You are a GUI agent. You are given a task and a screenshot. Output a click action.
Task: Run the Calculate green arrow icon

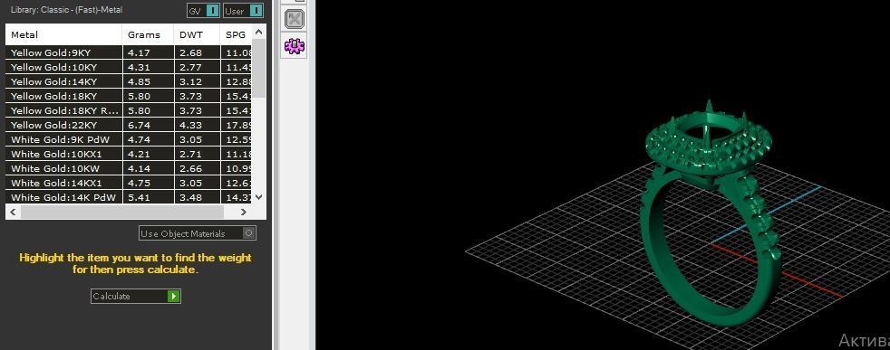click(174, 297)
